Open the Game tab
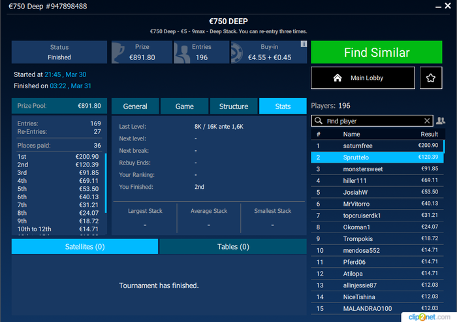 click(x=185, y=106)
